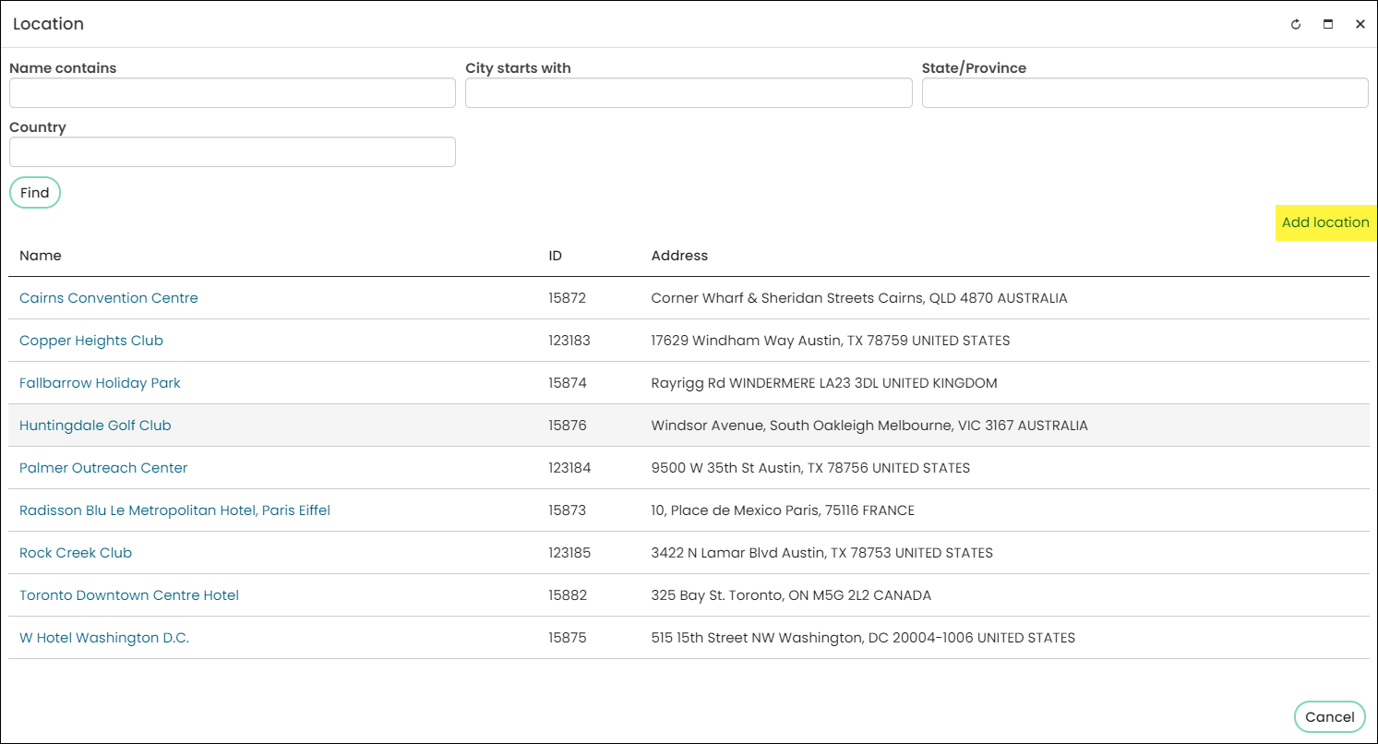The width and height of the screenshot is (1378, 744).
Task: Select Toronto Downtown Centre Hotel
Action: [x=129, y=595]
